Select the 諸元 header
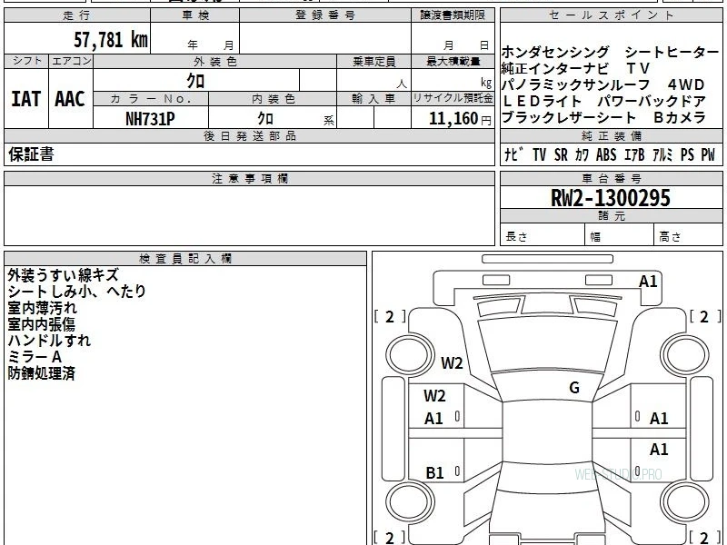 point(611,215)
